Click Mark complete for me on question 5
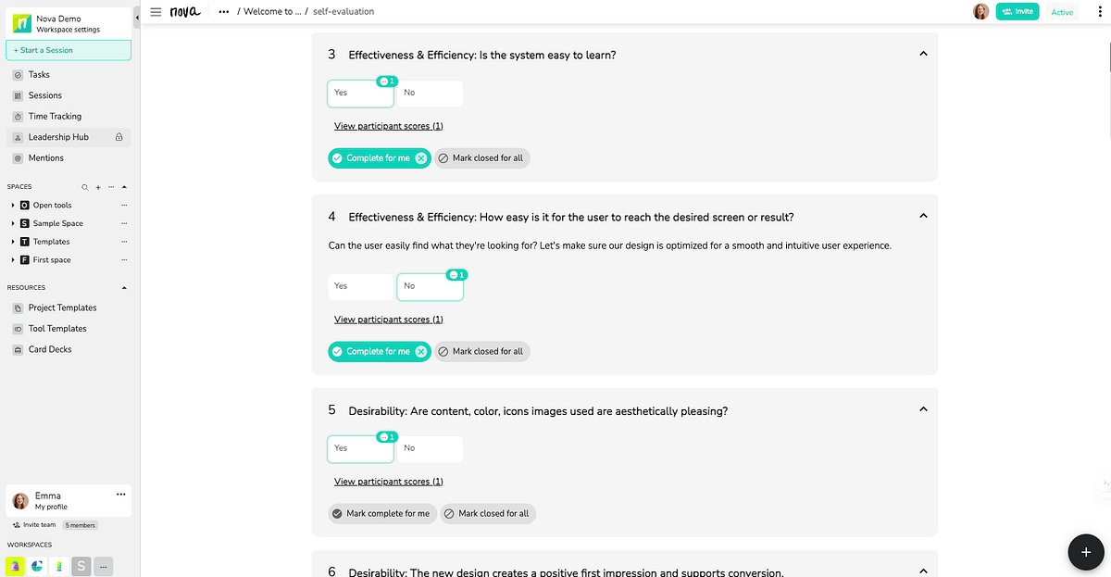Screen dimensions: 1111x577 point(381,513)
